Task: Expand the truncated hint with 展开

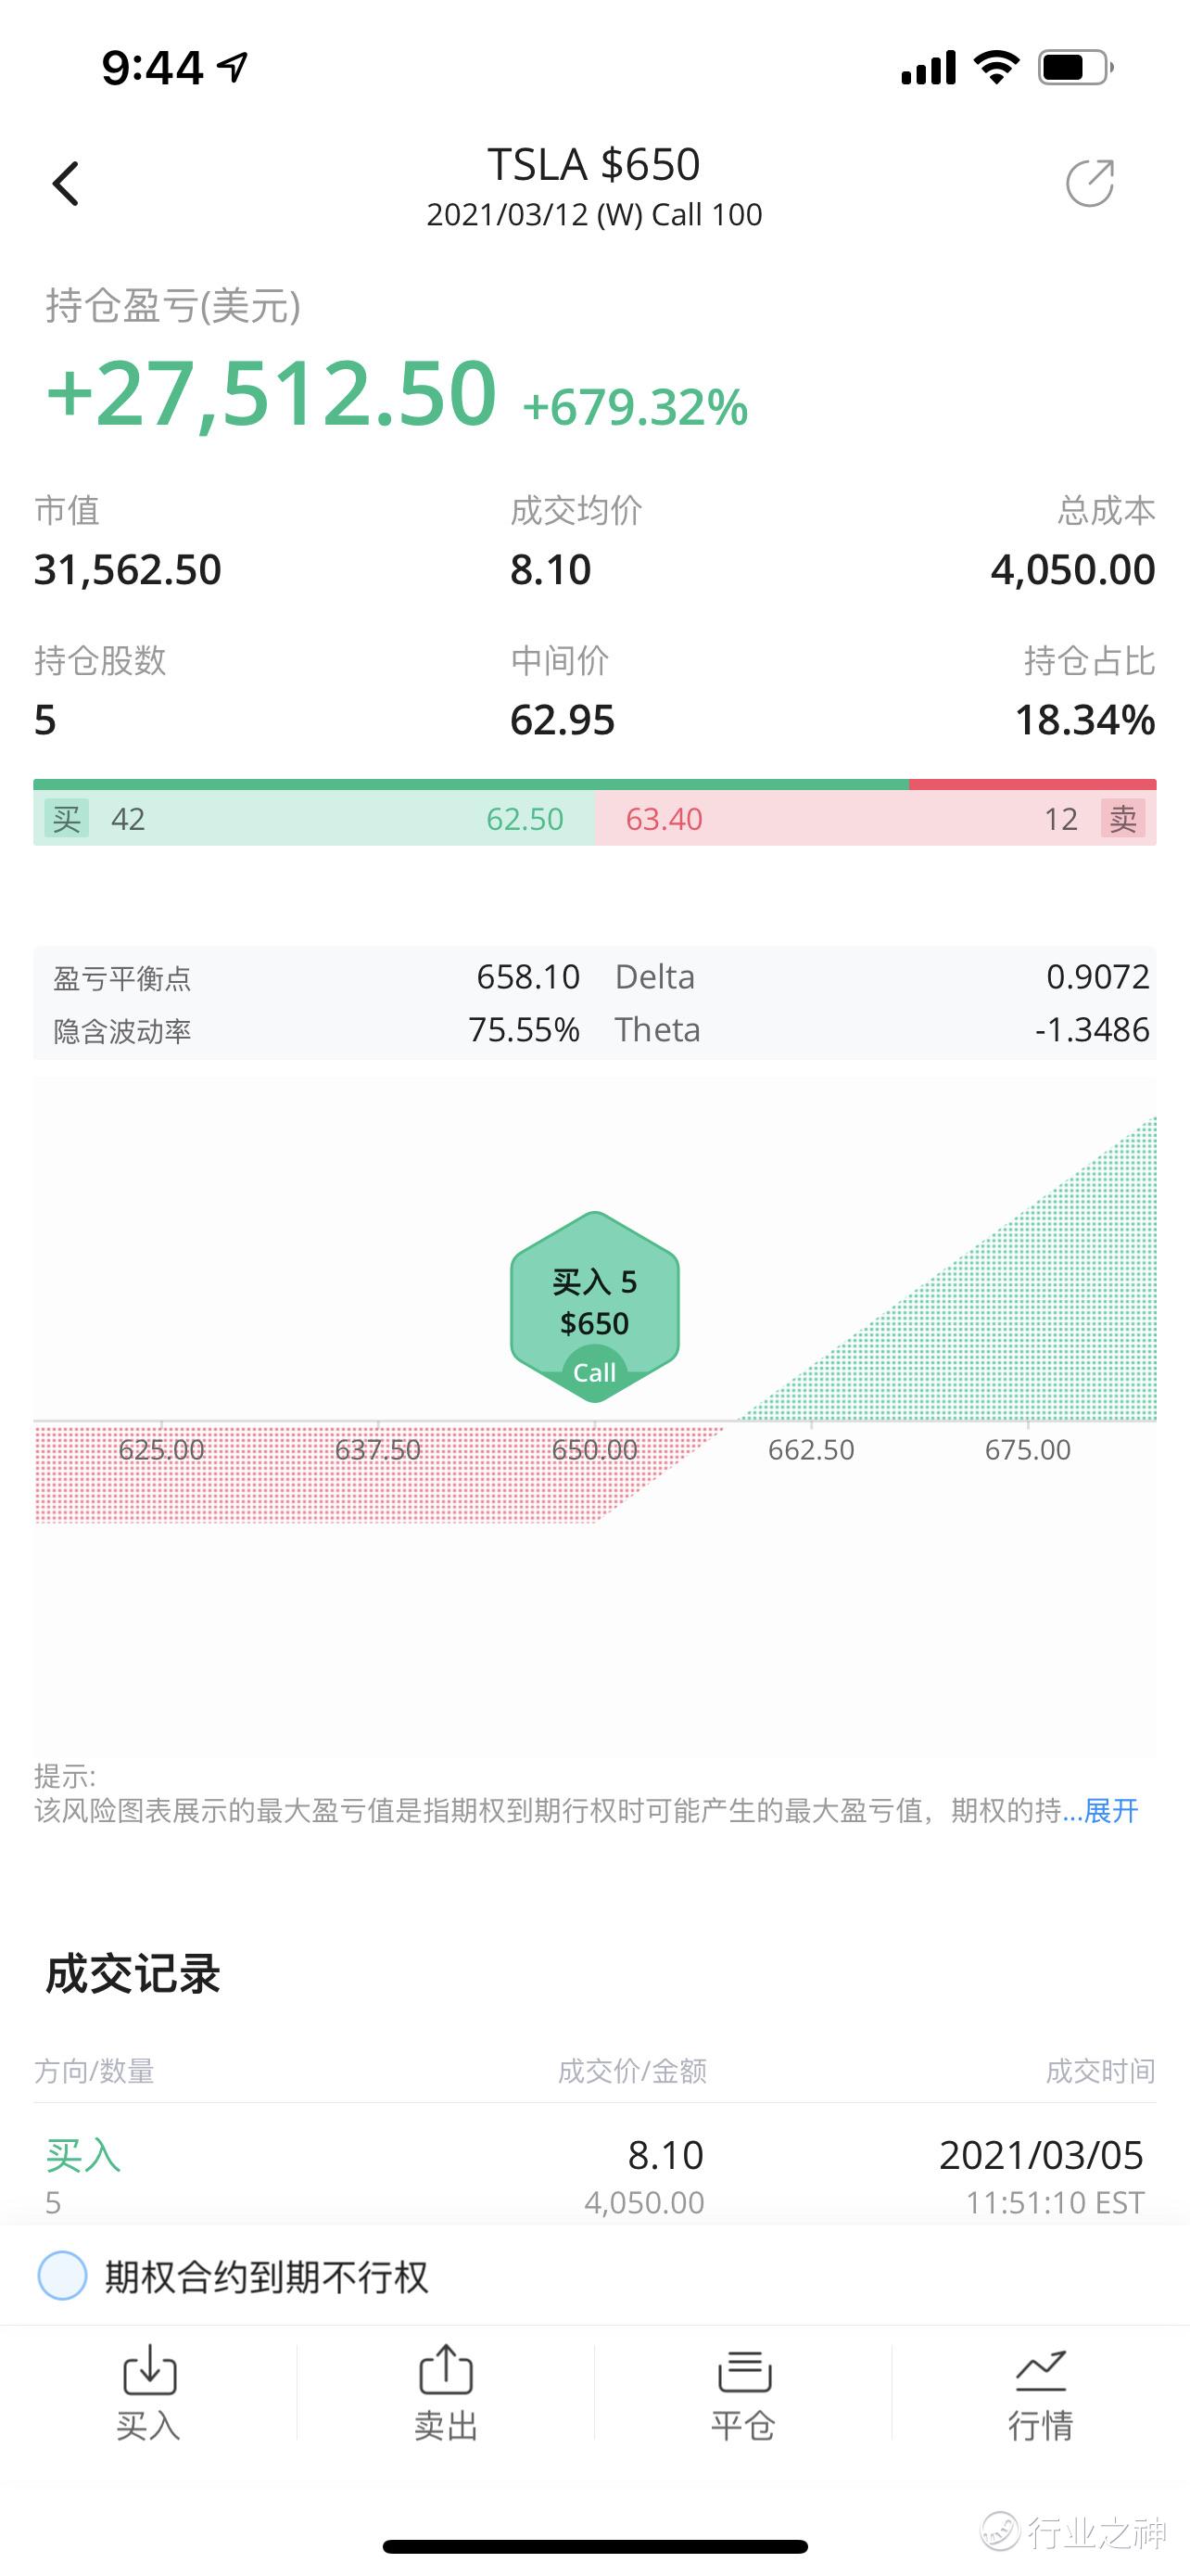Action: pos(1111,1810)
